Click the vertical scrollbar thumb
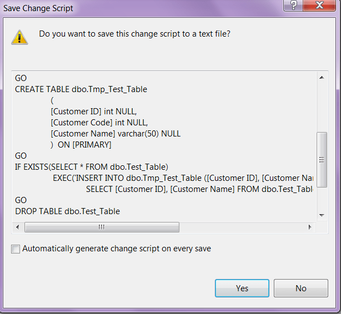This screenshot has height=314, width=341. point(322,160)
